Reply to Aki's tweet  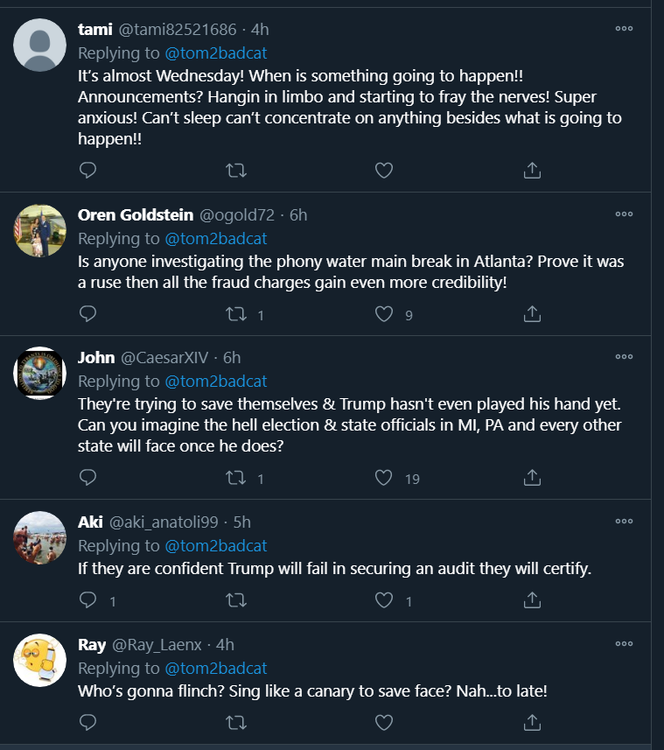[x=87, y=600]
